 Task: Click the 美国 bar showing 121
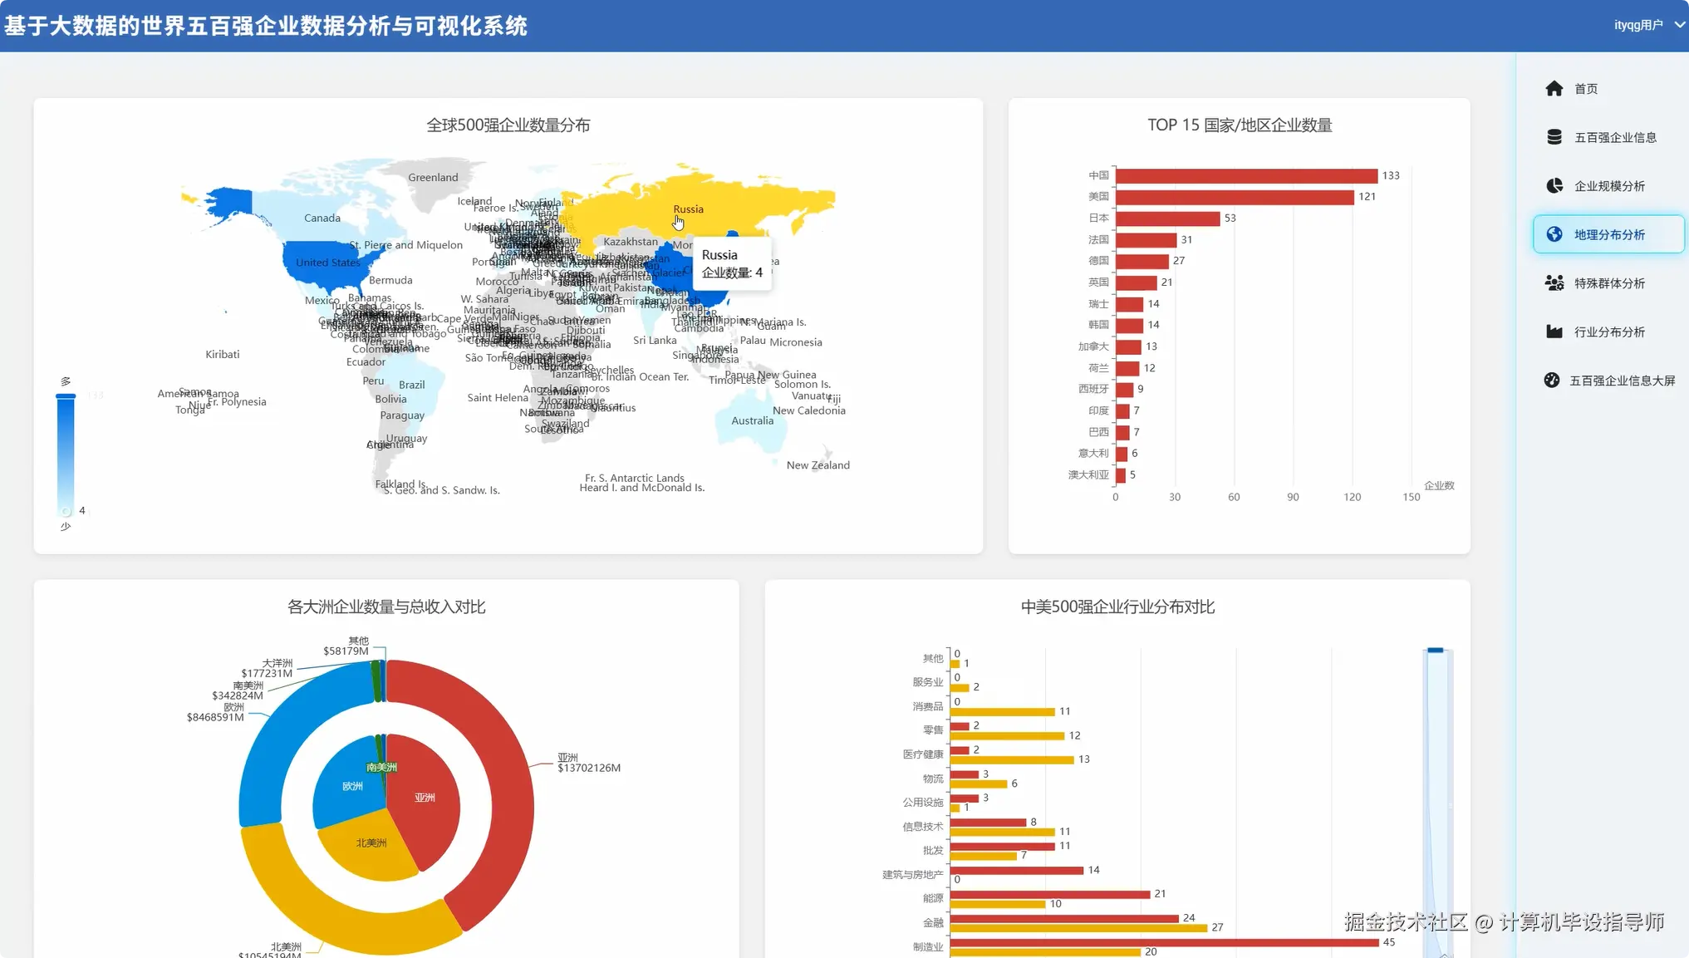coord(1235,197)
